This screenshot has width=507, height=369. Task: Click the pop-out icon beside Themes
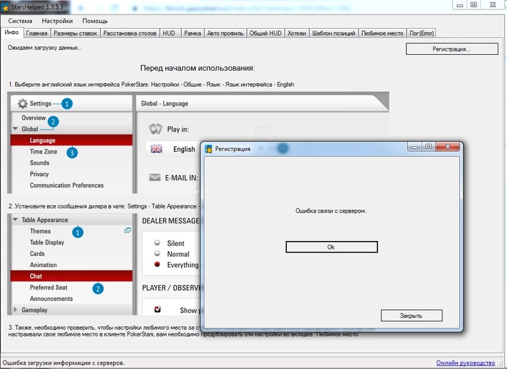127,230
